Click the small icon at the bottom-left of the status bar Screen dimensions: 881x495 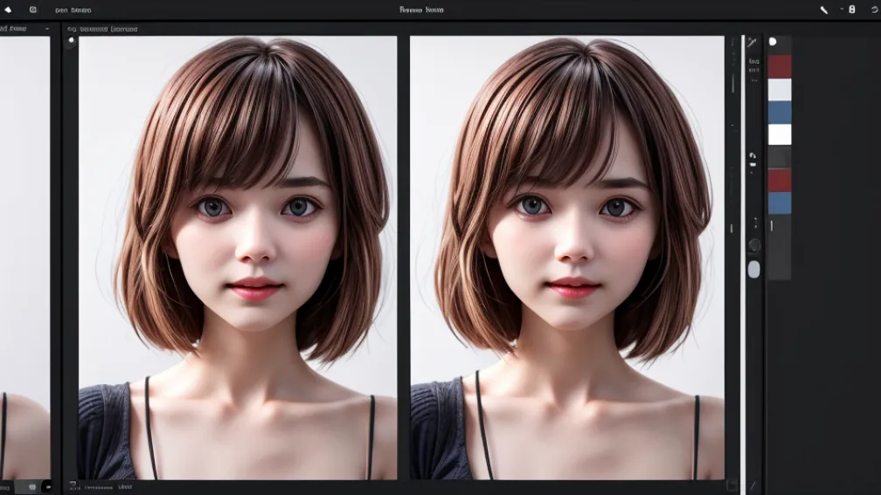point(73,486)
